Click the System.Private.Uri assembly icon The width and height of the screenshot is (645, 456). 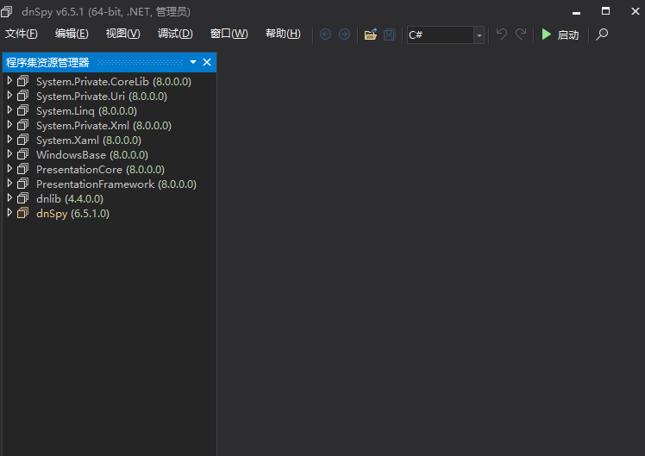[23, 96]
